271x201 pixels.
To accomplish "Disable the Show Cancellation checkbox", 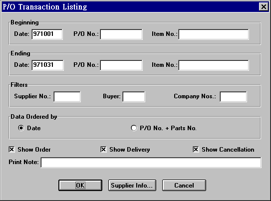I will pyautogui.click(x=196, y=149).
